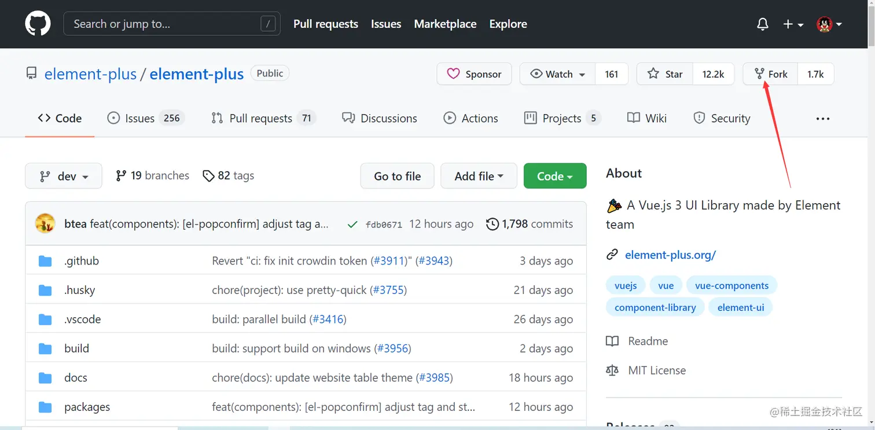The width and height of the screenshot is (875, 430).
Task: Select the component-library topic tag
Action: tap(655, 307)
